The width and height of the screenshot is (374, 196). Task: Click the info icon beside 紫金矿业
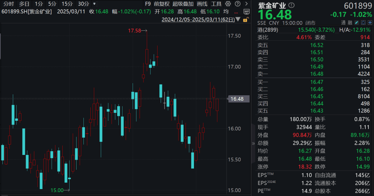coord(291,5)
